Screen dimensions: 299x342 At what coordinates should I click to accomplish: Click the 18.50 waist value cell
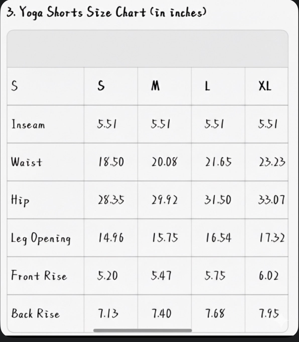[111, 162]
